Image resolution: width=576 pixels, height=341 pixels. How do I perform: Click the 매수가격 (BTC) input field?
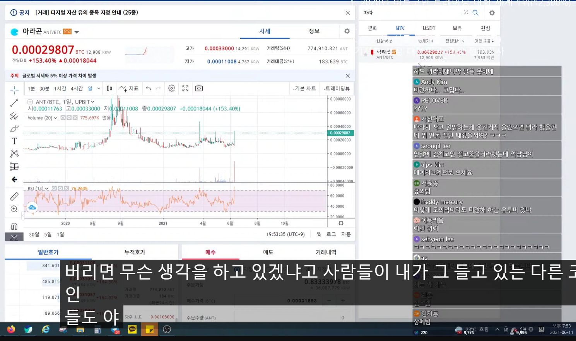click(x=279, y=301)
